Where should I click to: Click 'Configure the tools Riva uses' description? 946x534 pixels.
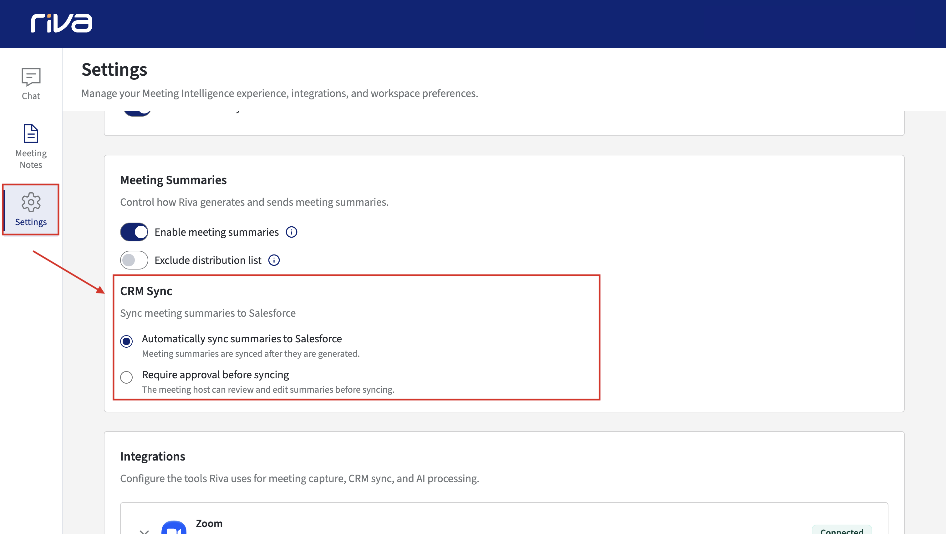pos(299,479)
